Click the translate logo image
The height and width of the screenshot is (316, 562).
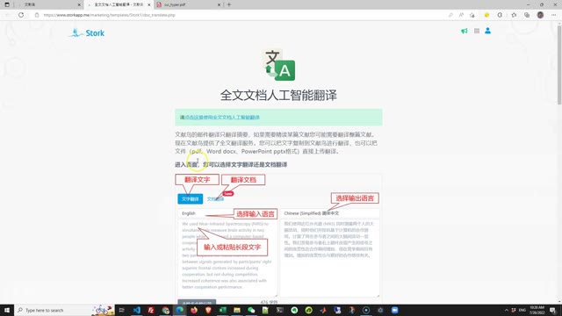point(279,65)
